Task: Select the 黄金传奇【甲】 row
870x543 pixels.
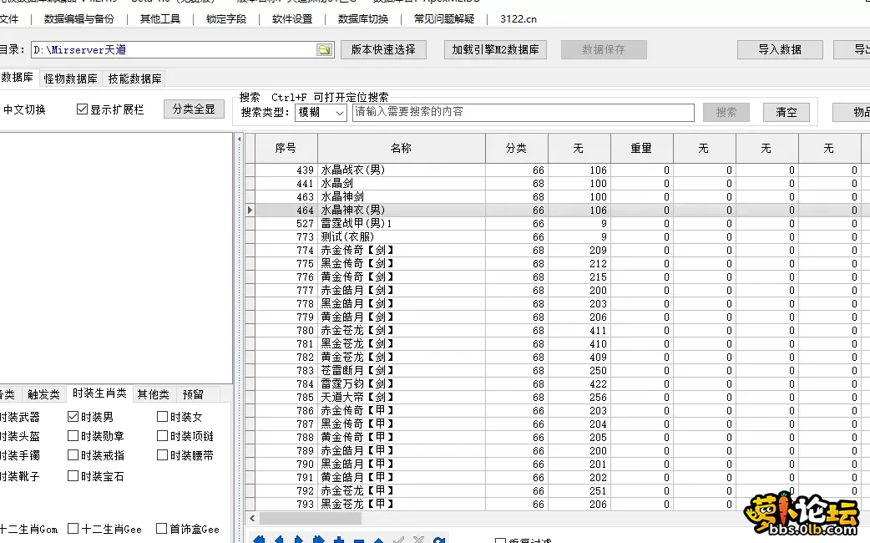Action: pos(558,437)
